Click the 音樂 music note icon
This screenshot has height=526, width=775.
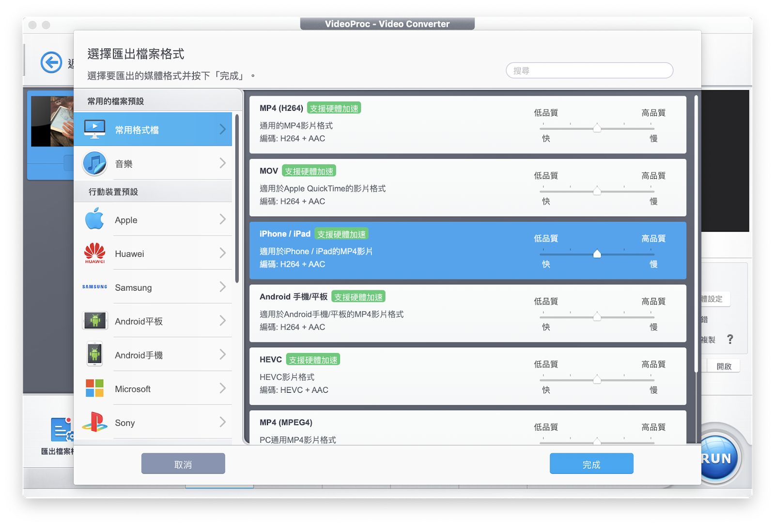(x=94, y=163)
